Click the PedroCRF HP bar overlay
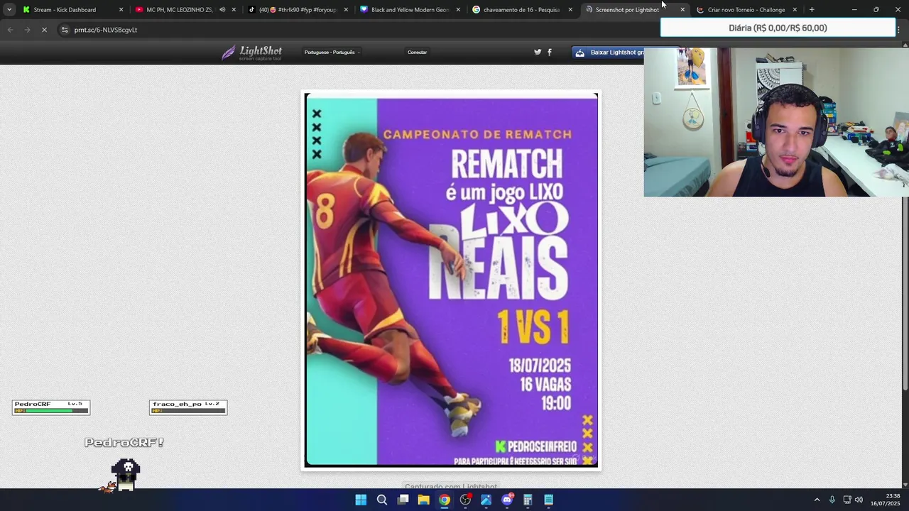The image size is (909, 511). [51, 407]
